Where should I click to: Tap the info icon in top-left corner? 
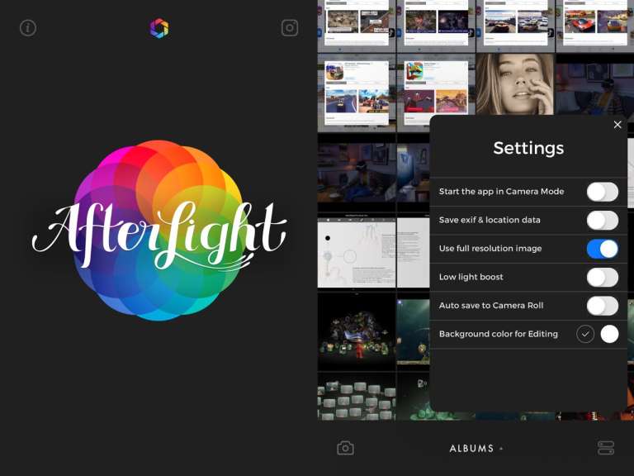(x=28, y=28)
